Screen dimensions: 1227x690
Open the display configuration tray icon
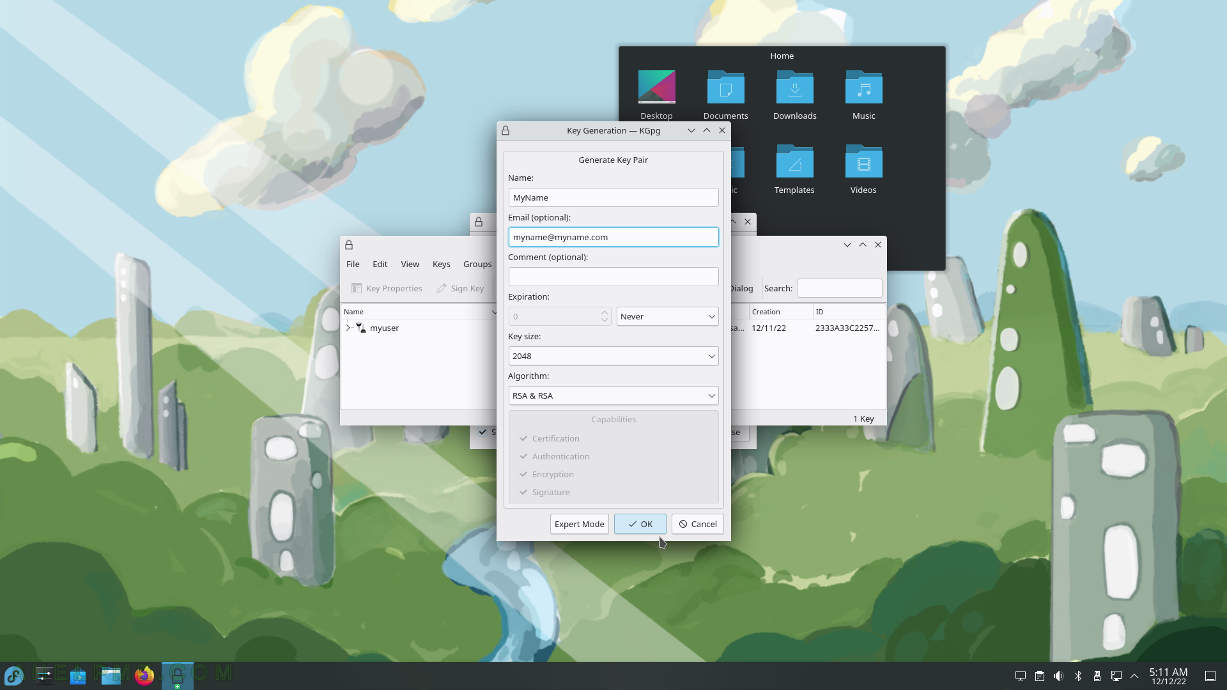coord(1021,676)
